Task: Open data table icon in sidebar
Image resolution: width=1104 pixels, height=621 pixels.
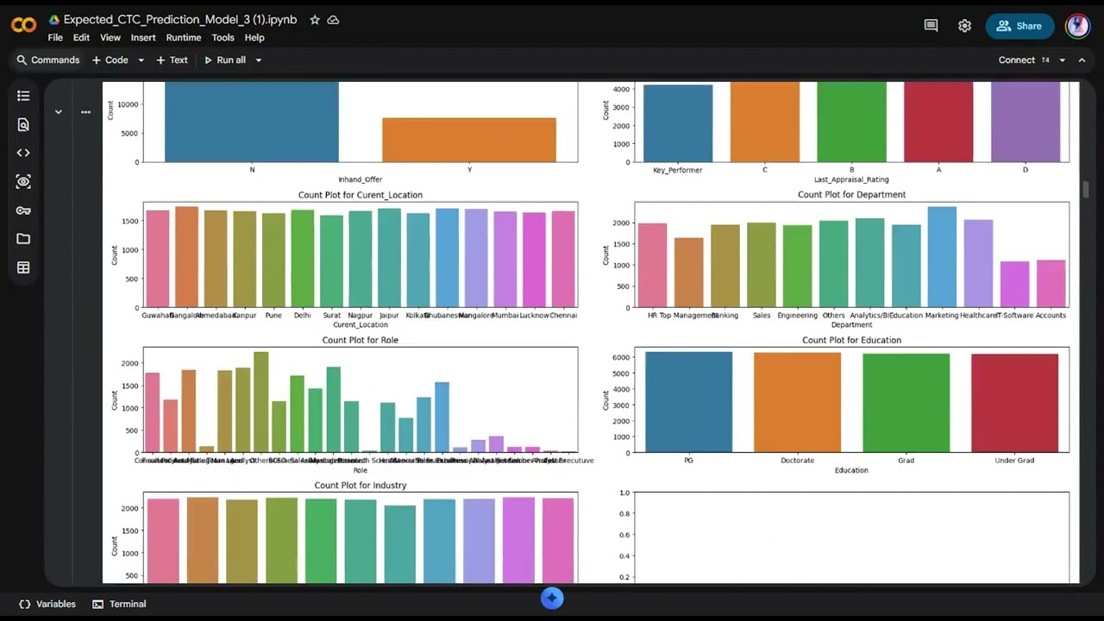Action: pyautogui.click(x=23, y=267)
